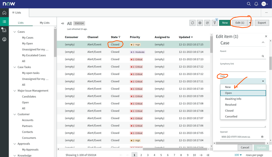
Task: Collapse the Case section chevron
Action: [x=263, y=43]
